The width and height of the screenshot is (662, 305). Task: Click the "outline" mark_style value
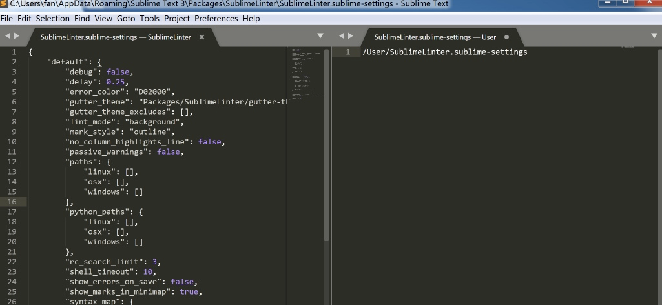[150, 132]
